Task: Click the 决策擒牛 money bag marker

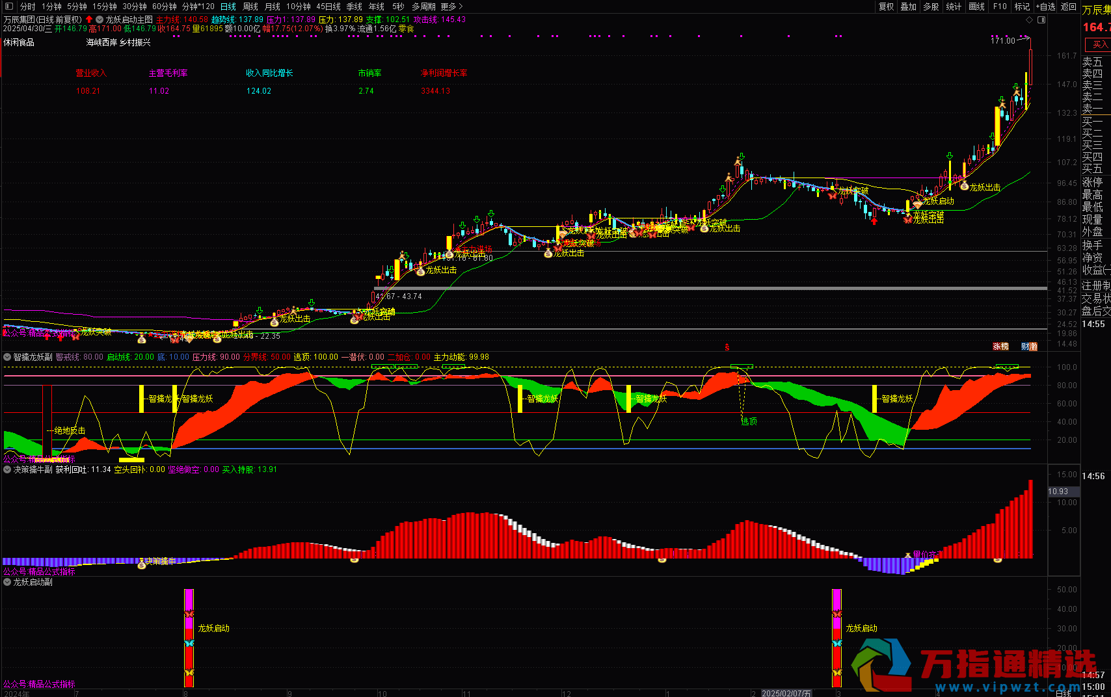Action: (141, 564)
